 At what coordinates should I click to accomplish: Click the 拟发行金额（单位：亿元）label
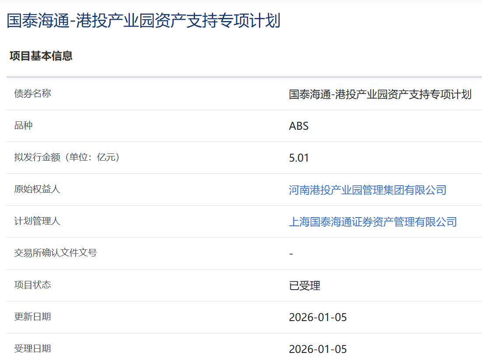click(x=67, y=157)
